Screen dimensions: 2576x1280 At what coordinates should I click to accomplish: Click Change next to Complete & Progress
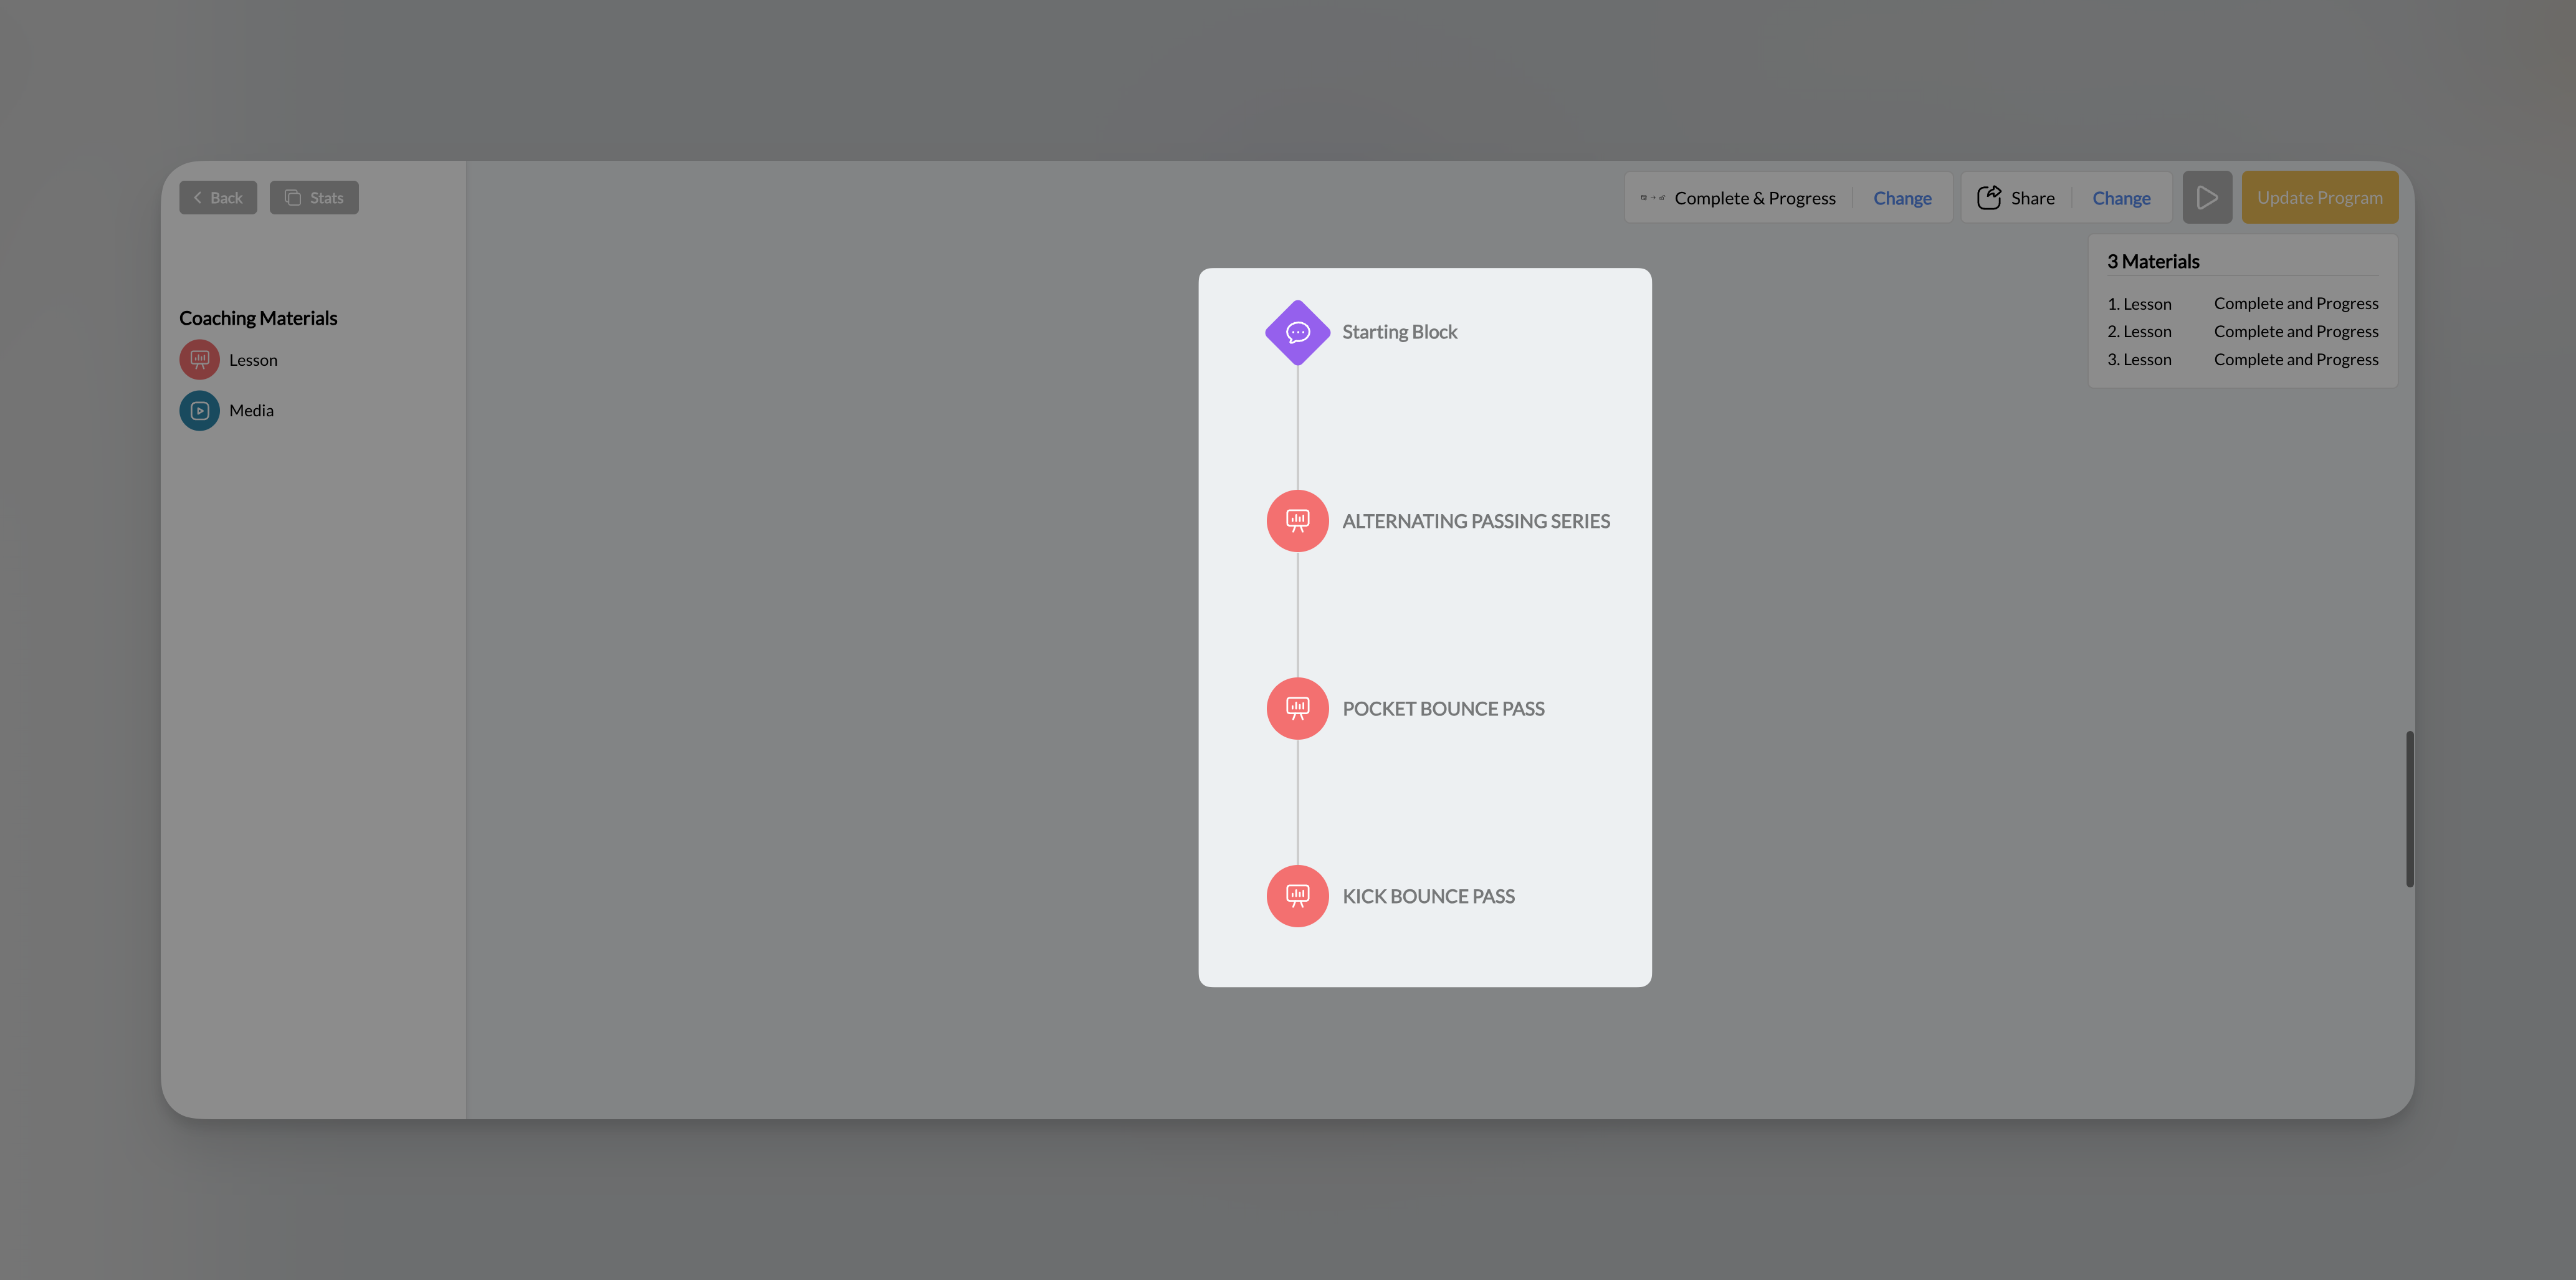point(1902,197)
